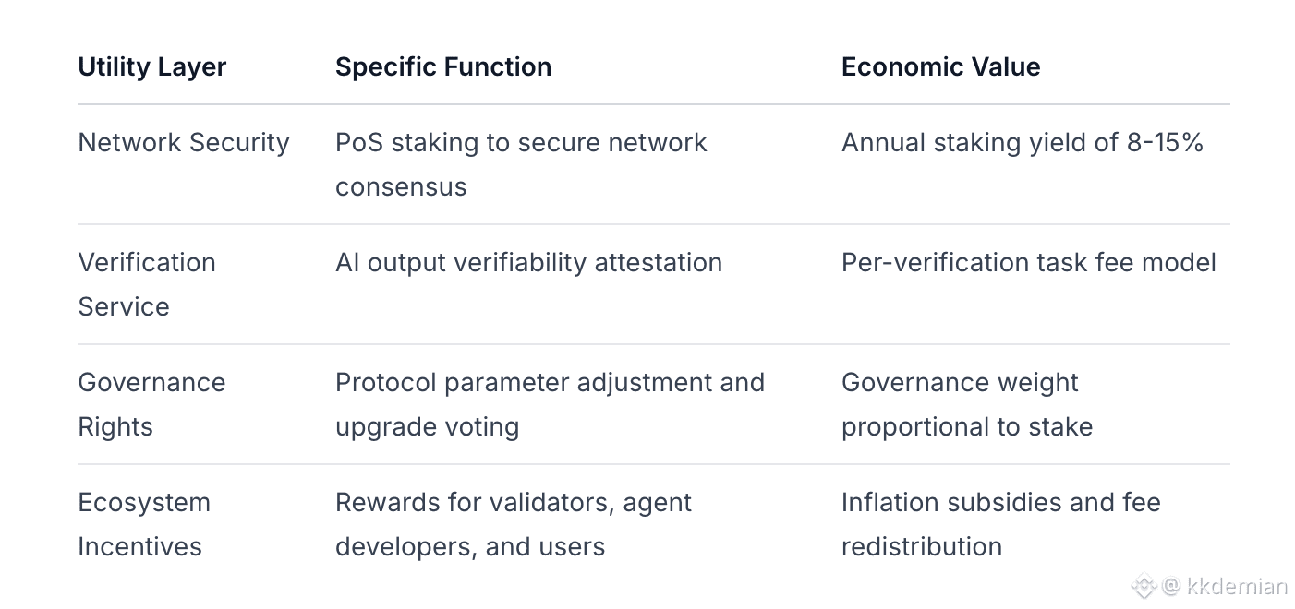Viewport: 1295px width, 609px height.
Task: Click Governance weight proportional to stake
Action: (966, 404)
